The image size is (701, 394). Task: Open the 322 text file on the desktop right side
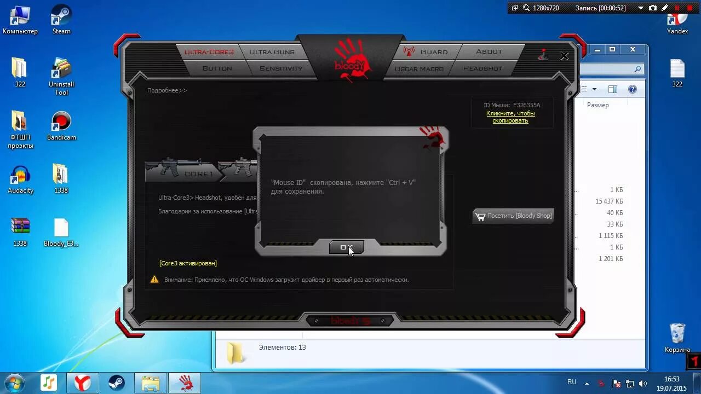(677, 72)
